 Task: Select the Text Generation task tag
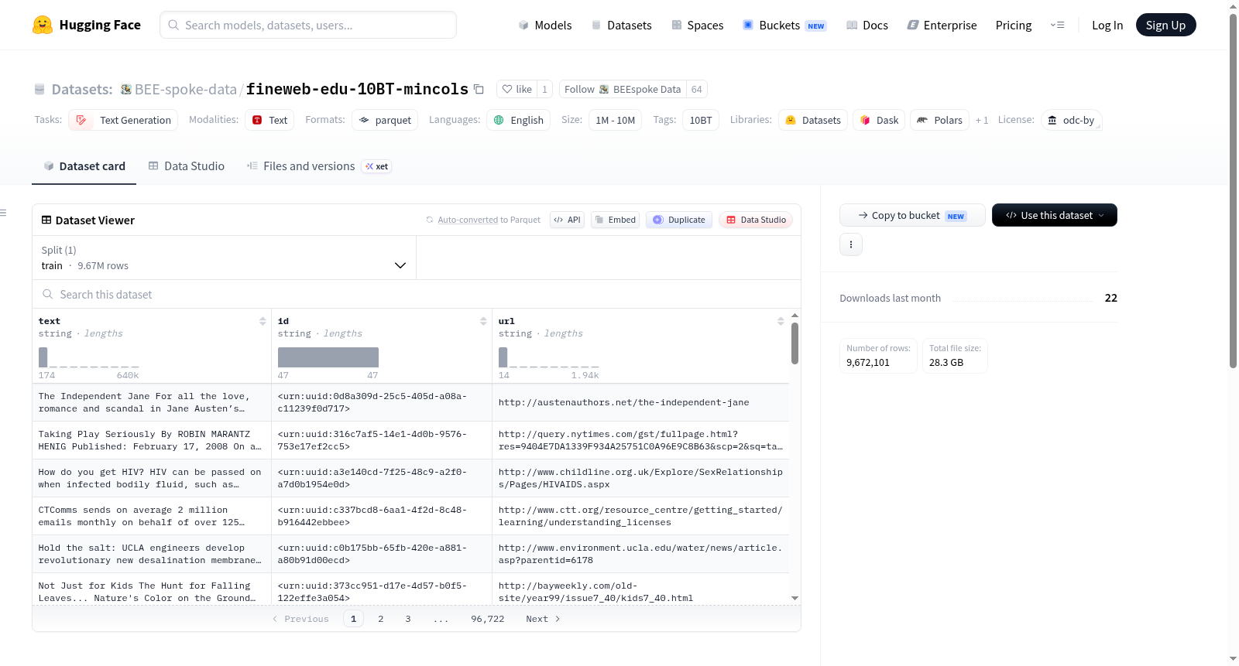(x=123, y=120)
